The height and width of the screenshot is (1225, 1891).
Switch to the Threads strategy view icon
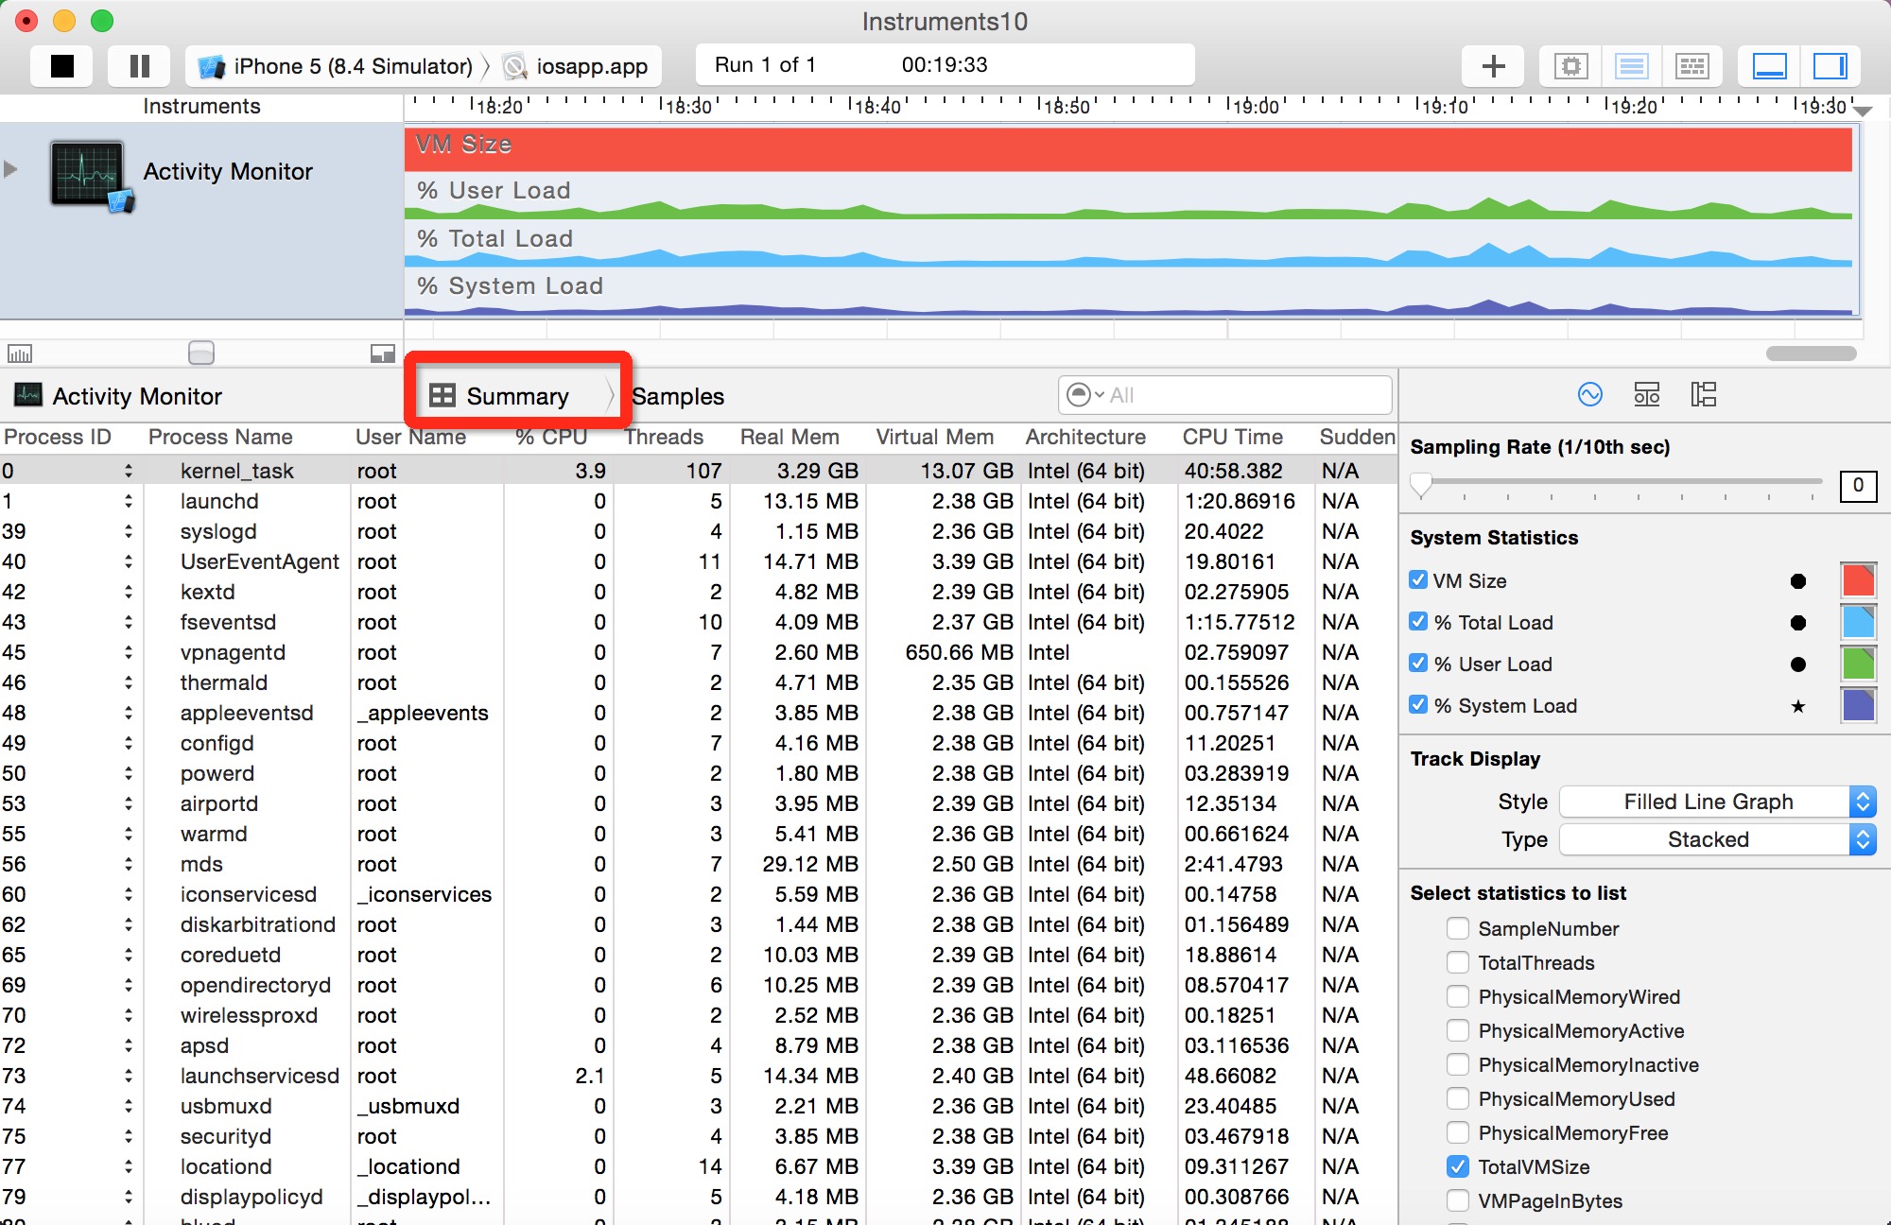(x=1691, y=66)
